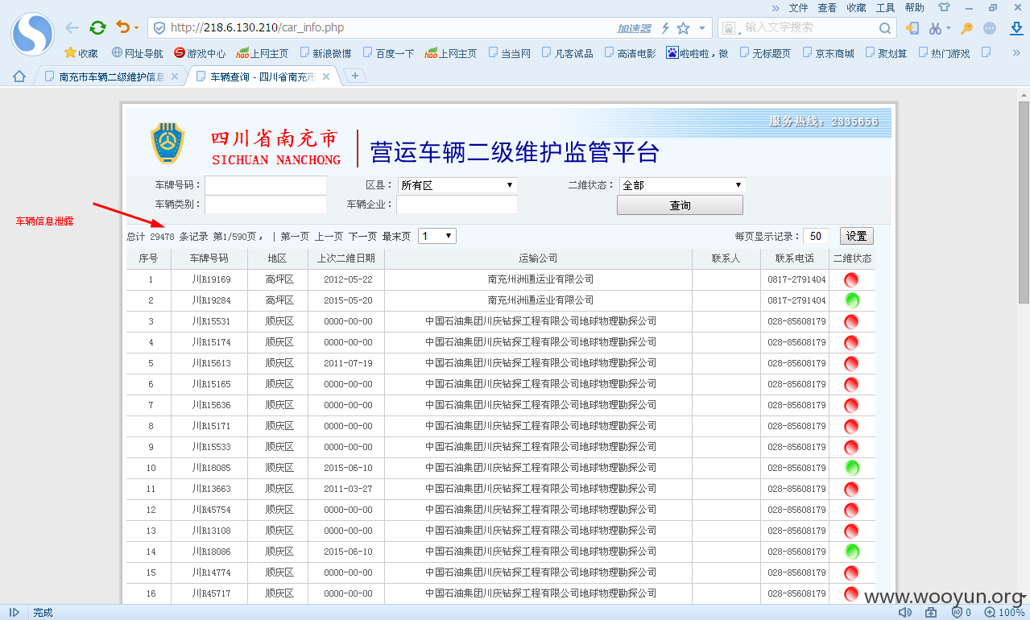Open the 工具 menu
Image resolution: width=1030 pixels, height=620 pixels.
pos(885,7)
